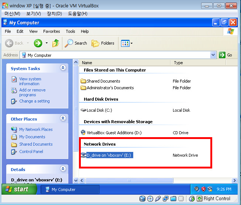This screenshot has width=241, height=205.
Task: Collapse the Other Places panel
Action: pyautogui.click(x=63, y=119)
